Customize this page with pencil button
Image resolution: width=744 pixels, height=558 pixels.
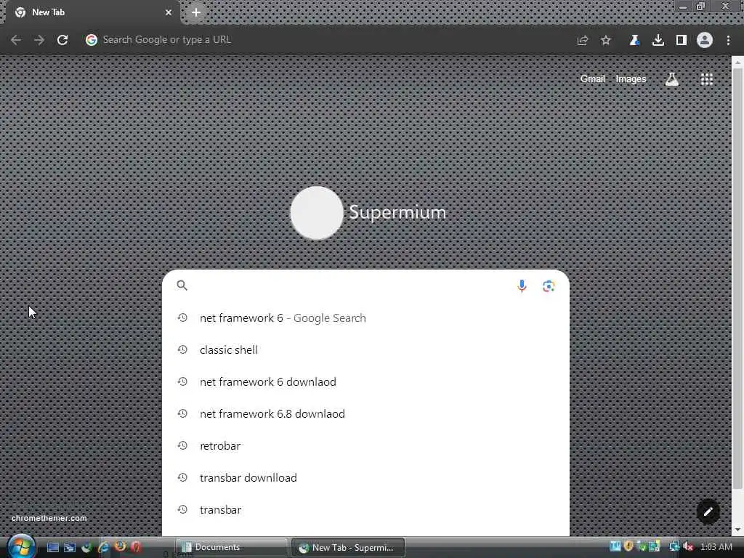[708, 511]
